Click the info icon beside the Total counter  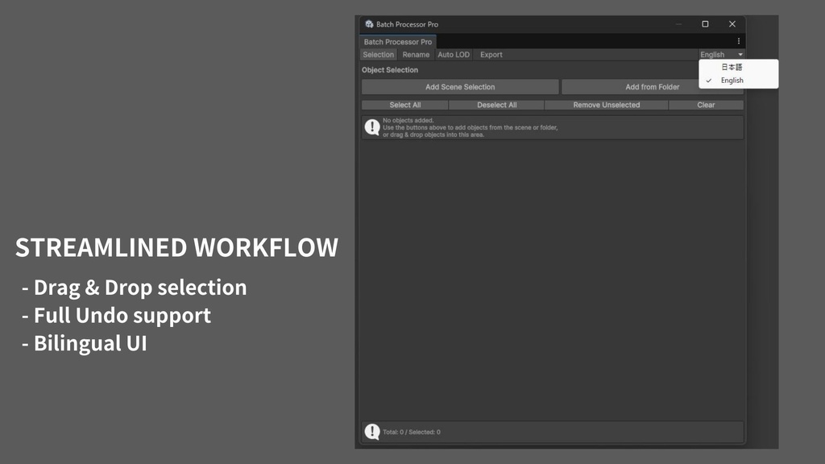371,431
